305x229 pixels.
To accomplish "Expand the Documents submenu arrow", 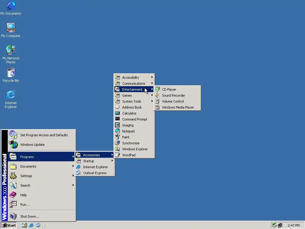I will [73, 166].
